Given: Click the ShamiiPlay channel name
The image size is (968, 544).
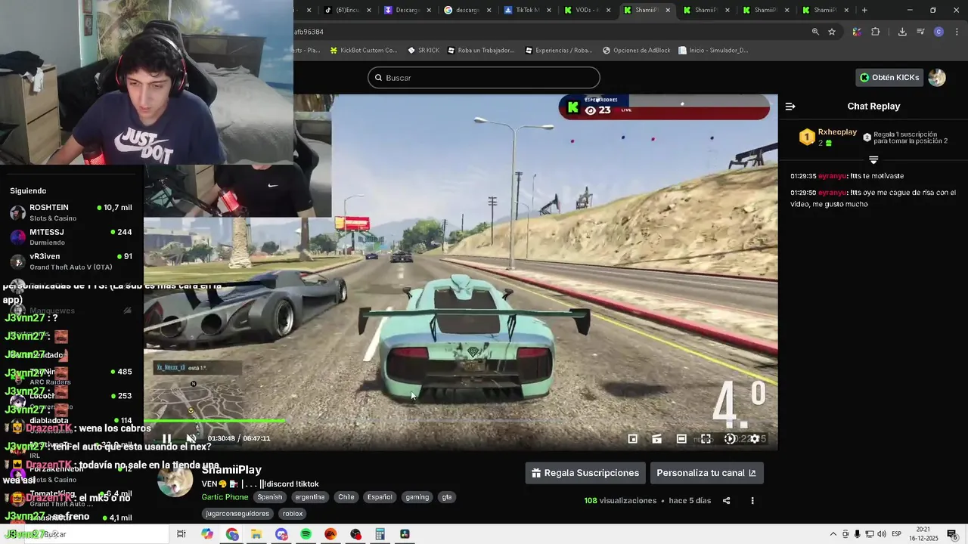Looking at the screenshot, I should pyautogui.click(x=231, y=470).
